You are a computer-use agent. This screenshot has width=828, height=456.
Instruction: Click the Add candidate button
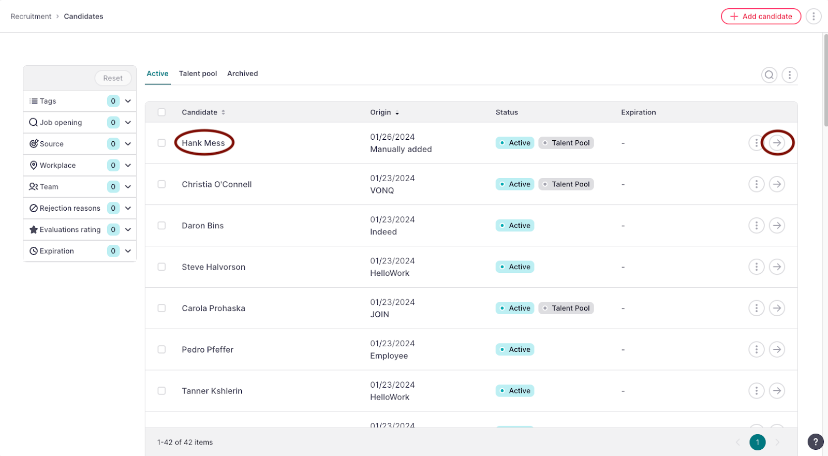(761, 17)
